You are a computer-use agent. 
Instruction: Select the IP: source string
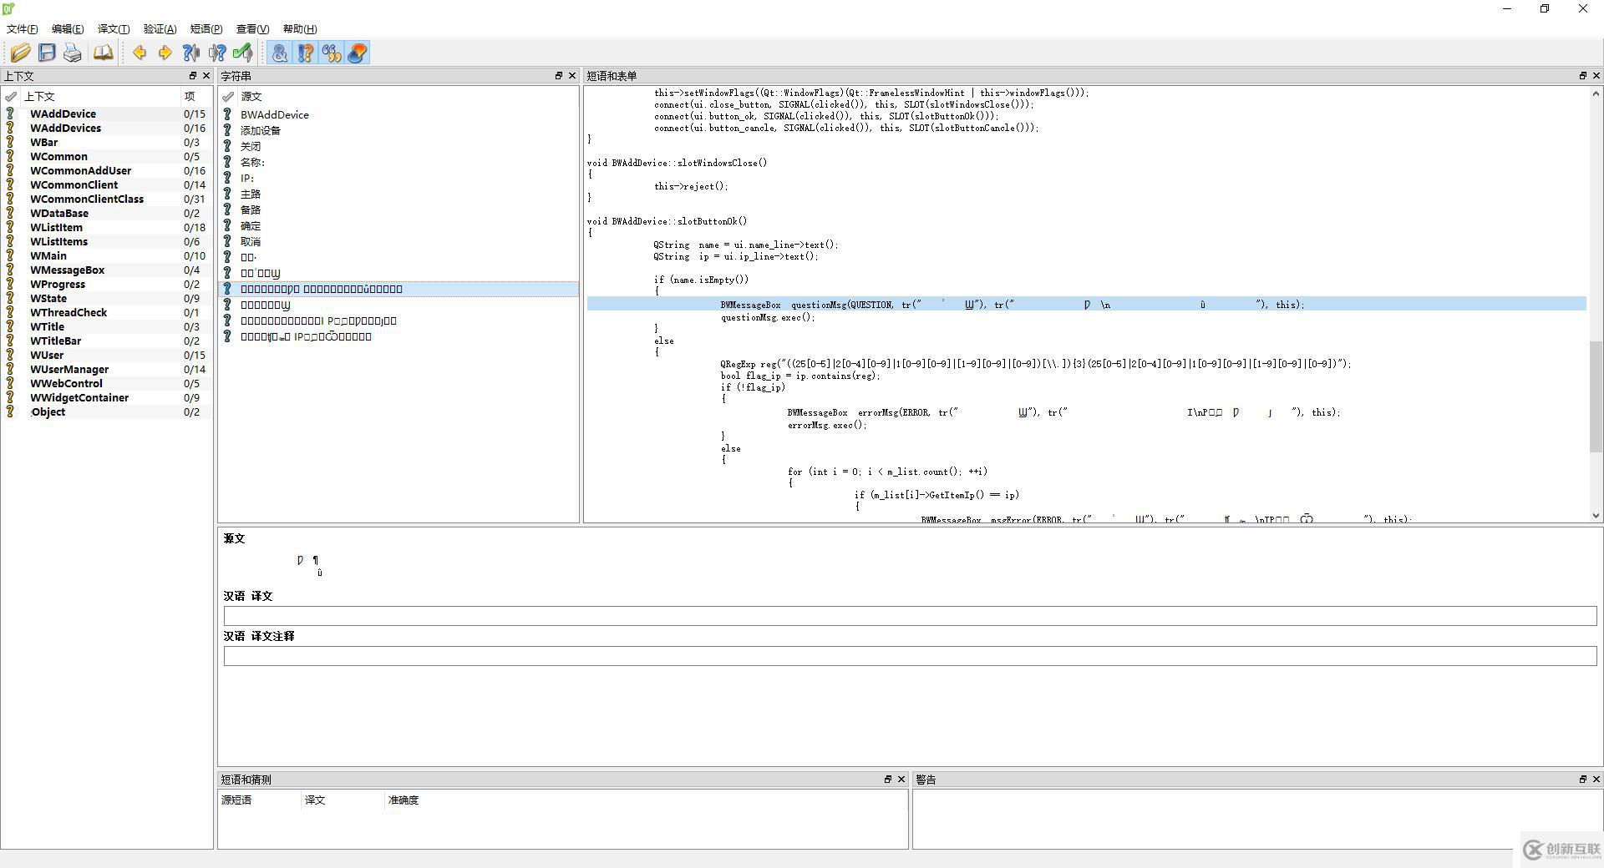click(398, 178)
